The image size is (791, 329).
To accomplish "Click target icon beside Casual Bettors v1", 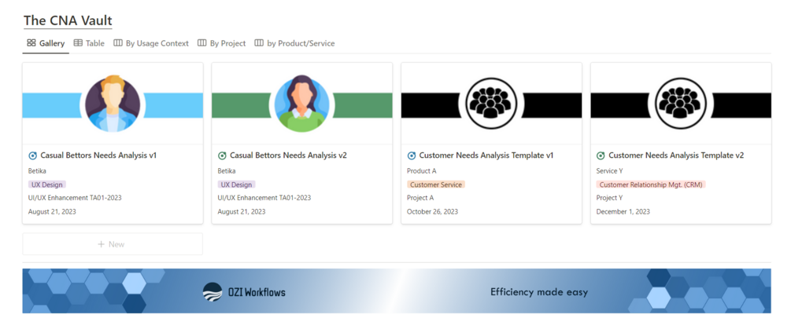I will click(x=33, y=155).
